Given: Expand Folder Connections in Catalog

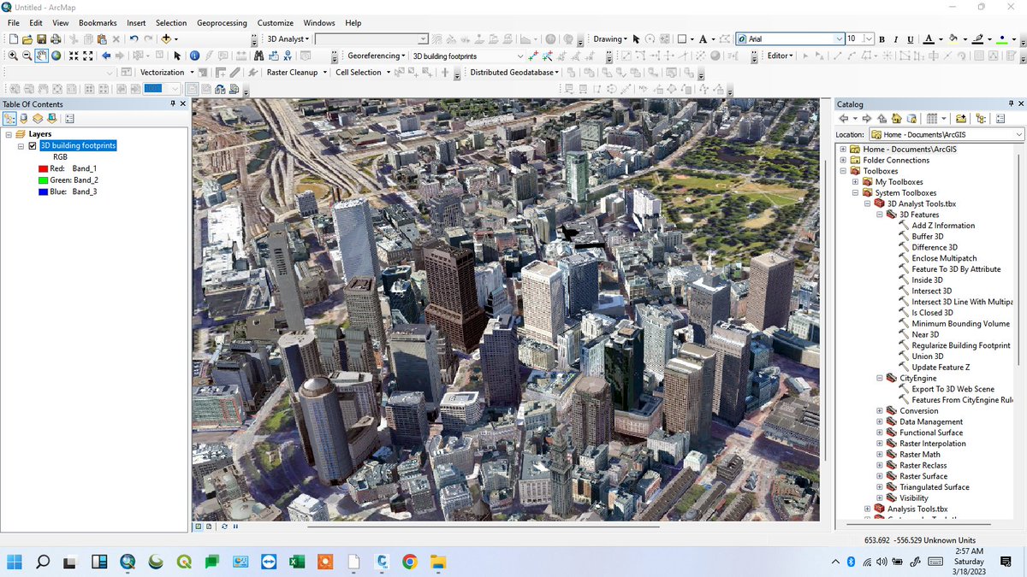Looking at the screenshot, I should (x=843, y=160).
